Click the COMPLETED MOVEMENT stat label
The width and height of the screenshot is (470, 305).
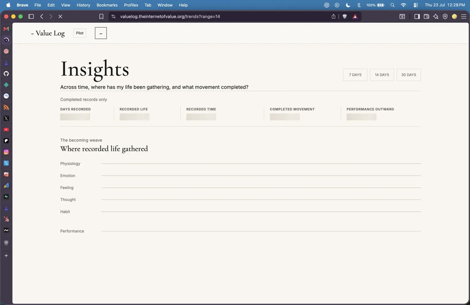[x=292, y=109]
